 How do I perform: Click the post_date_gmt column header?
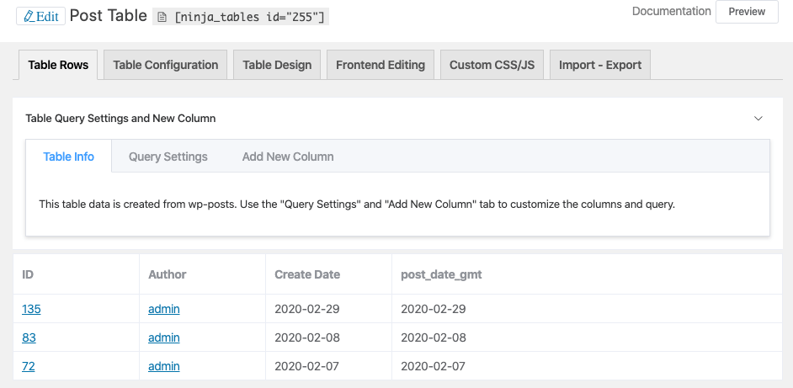click(441, 274)
